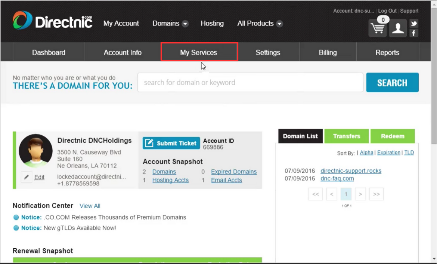Open the Hosting Accts link
Image resolution: width=437 pixels, height=264 pixels.
pyautogui.click(x=171, y=180)
